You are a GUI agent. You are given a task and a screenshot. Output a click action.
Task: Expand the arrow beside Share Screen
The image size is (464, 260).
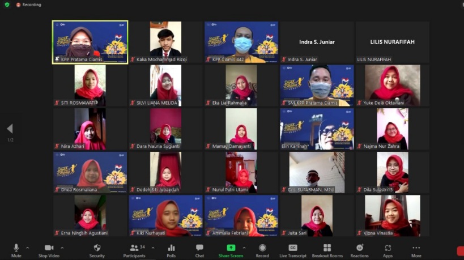point(244,248)
